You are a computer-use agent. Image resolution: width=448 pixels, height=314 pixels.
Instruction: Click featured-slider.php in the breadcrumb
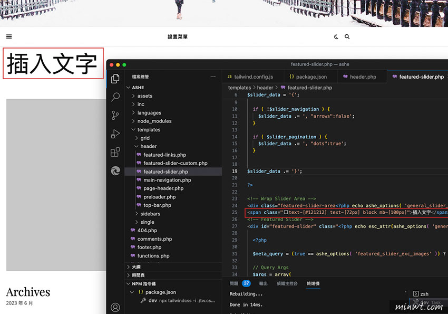[310, 88]
